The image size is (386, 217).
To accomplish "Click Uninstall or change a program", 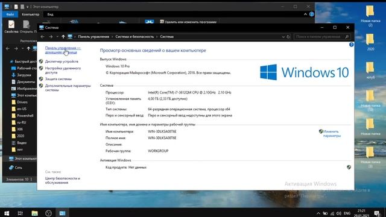I will (x=188, y=22).
